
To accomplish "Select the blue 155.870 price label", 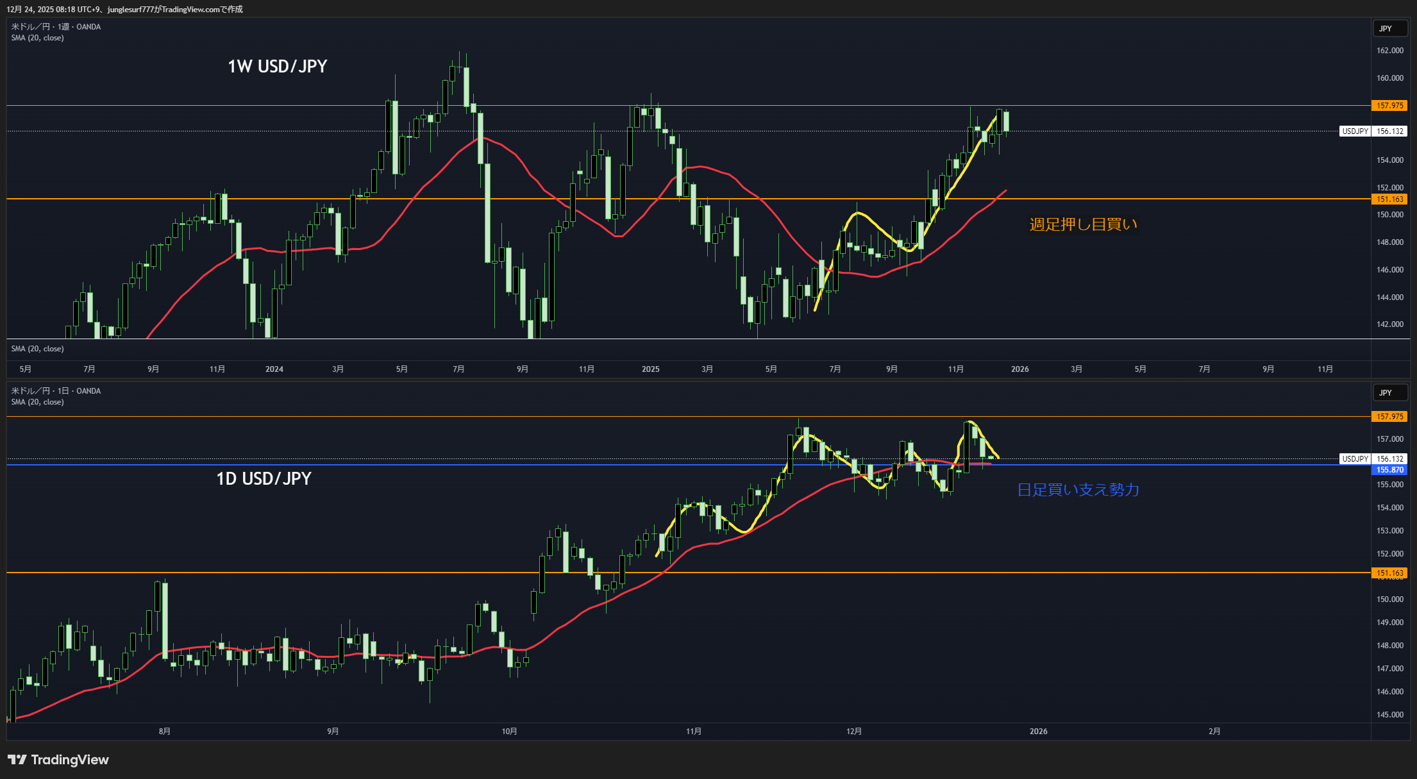I will click(1389, 470).
